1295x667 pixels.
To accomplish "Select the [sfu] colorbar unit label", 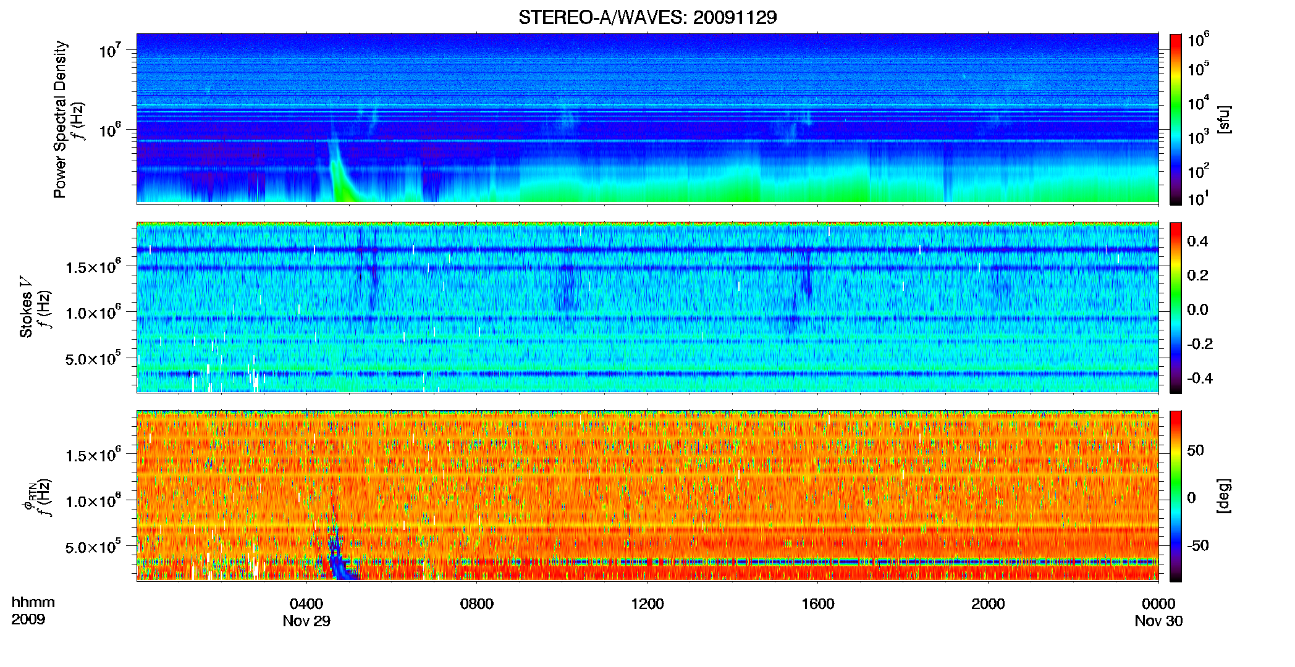I will click(x=1224, y=120).
